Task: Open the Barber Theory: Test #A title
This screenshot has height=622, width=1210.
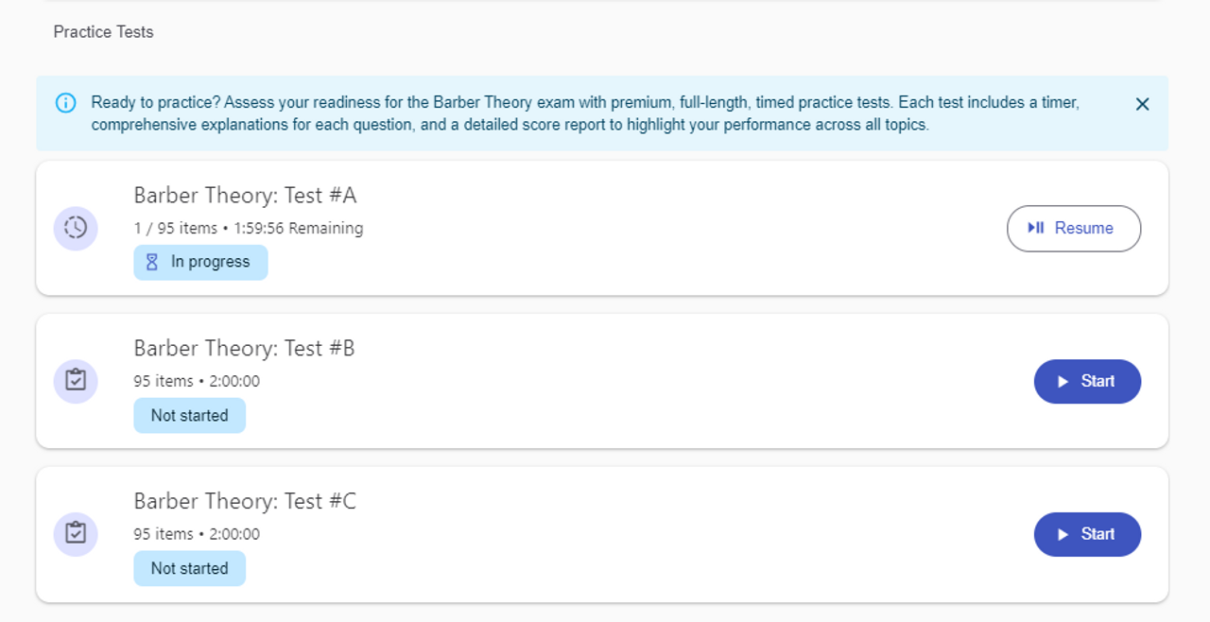Action: tap(245, 196)
